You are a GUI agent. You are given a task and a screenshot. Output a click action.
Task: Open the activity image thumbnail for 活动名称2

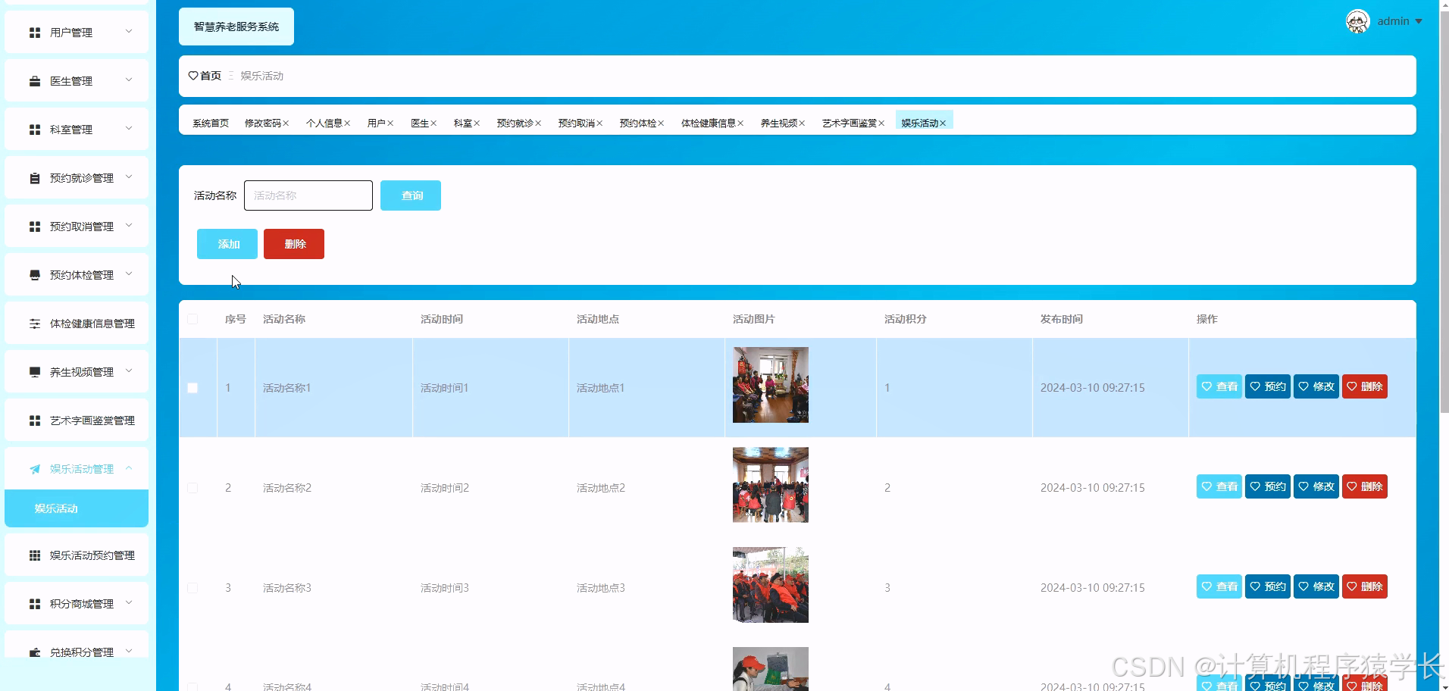[770, 485]
